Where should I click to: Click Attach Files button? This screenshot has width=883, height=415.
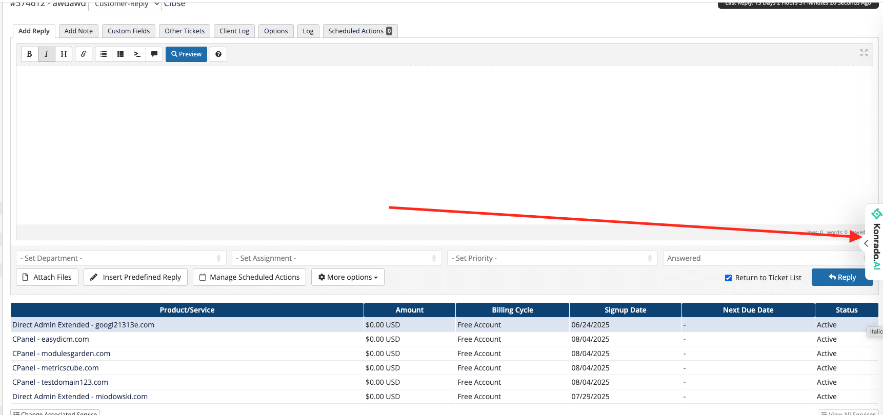[x=47, y=277]
